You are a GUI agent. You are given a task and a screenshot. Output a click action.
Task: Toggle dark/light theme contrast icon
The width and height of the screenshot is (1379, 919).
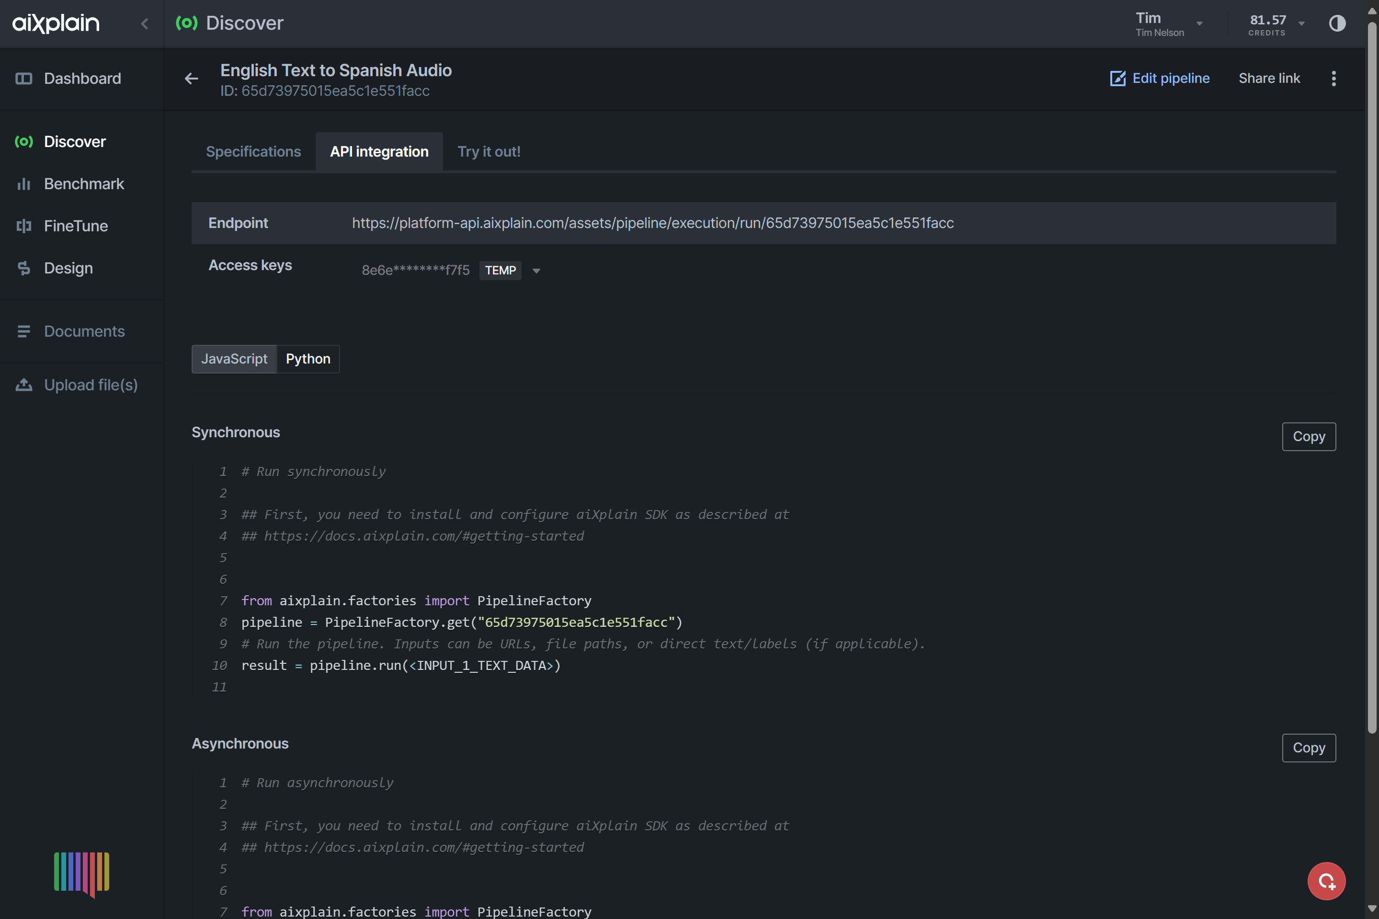point(1337,23)
